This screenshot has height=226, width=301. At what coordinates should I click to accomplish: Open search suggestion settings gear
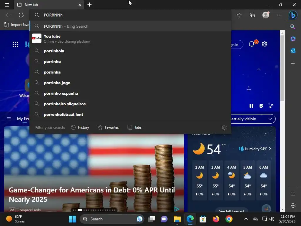[x=224, y=127]
